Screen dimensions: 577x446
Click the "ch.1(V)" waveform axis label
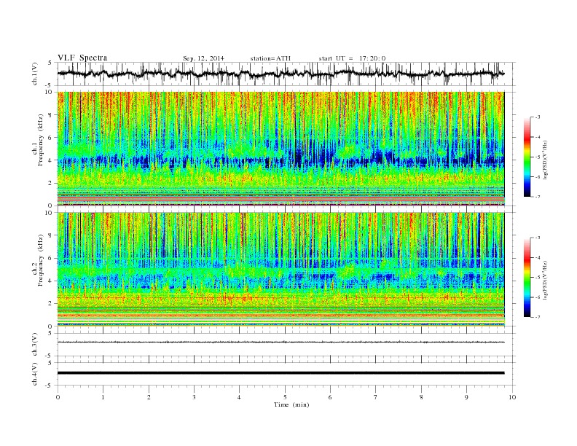pyautogui.click(x=34, y=74)
